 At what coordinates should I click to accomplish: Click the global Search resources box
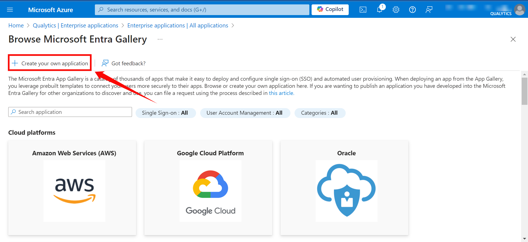202,10
